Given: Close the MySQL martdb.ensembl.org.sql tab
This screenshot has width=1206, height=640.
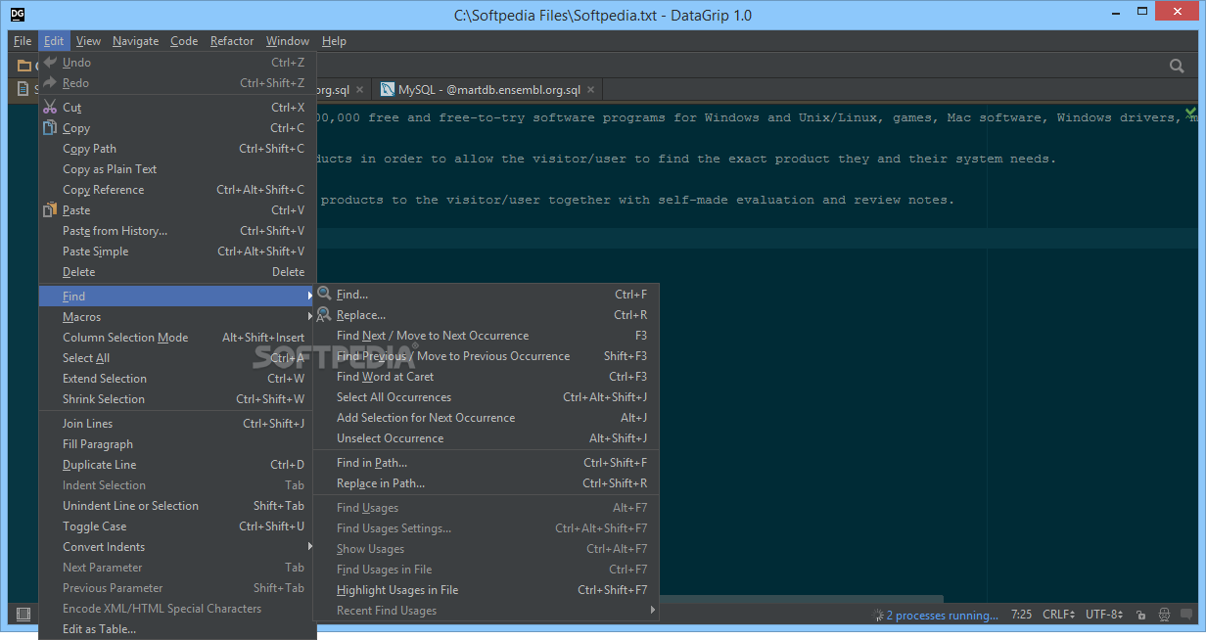Looking at the screenshot, I should click(590, 90).
